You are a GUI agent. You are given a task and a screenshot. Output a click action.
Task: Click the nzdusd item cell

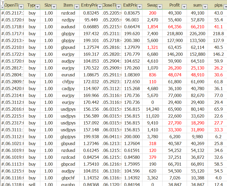click(x=68, y=150)
